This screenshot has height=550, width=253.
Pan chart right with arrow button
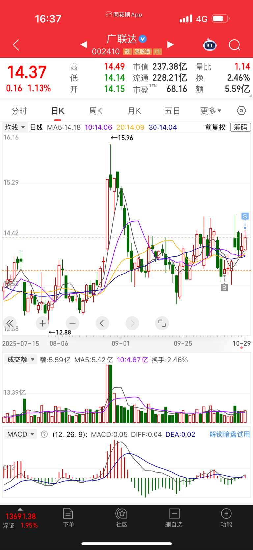[132, 323]
